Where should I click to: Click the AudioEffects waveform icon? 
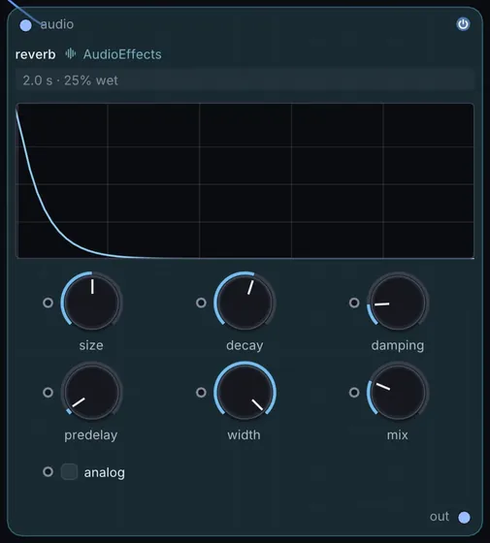(x=71, y=53)
